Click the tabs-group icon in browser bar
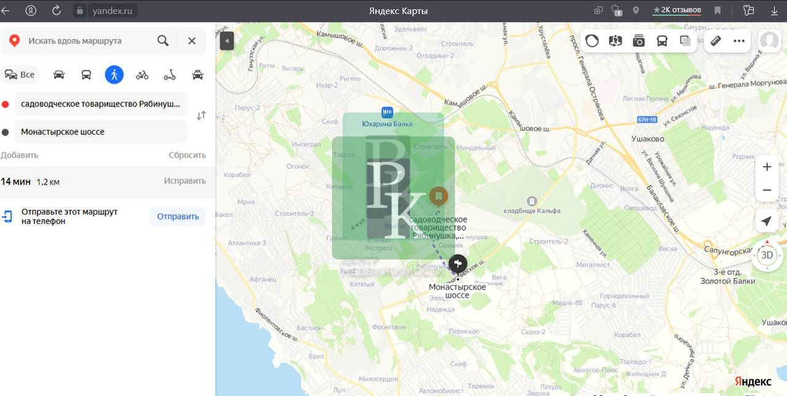Viewport: 787px width, 396px height. 598,10
